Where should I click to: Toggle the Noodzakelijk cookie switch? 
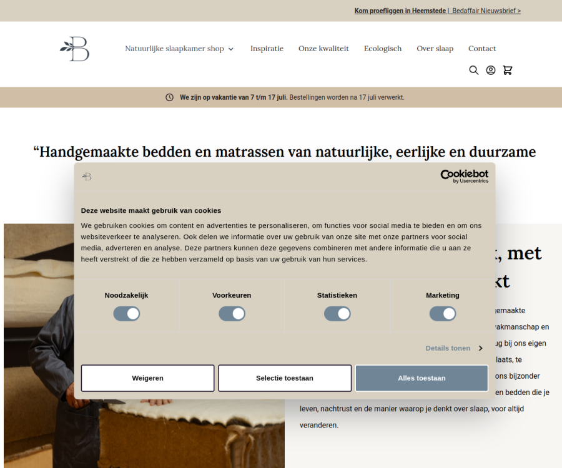(127, 314)
